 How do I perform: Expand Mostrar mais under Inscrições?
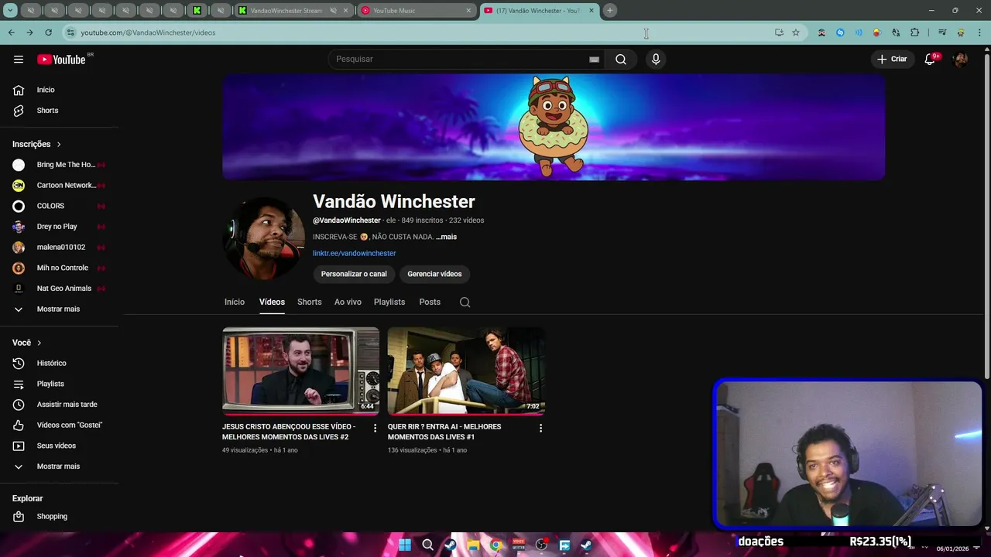(x=60, y=309)
